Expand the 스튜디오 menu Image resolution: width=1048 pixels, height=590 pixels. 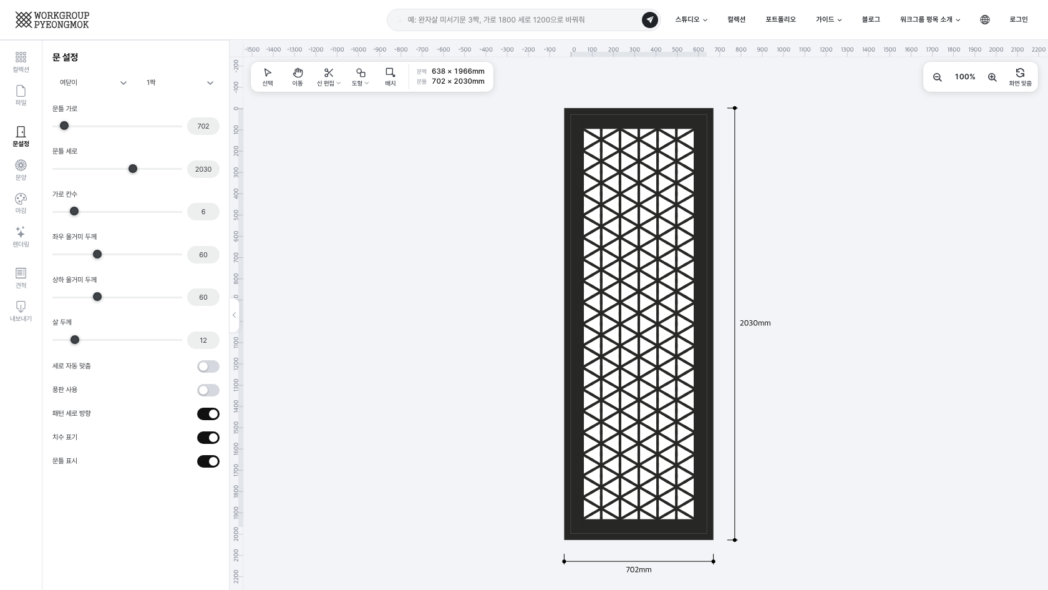coord(691,20)
